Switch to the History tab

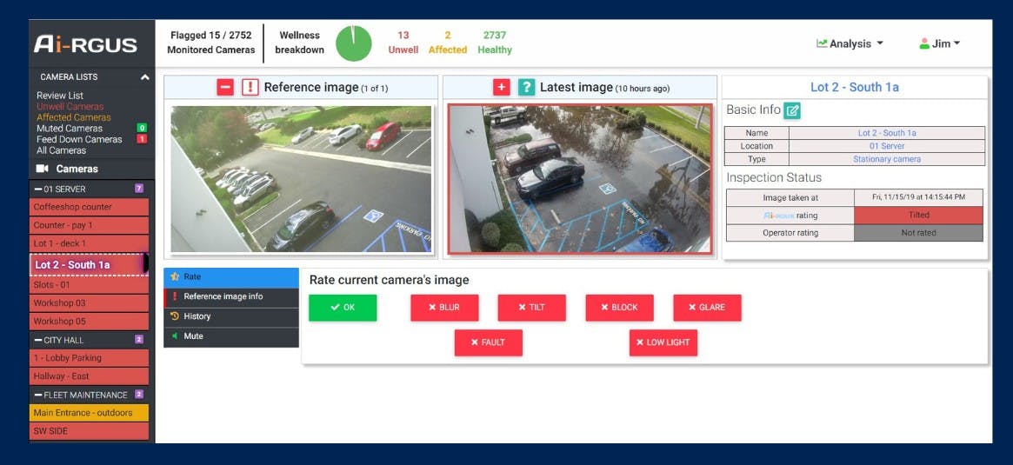tap(197, 316)
